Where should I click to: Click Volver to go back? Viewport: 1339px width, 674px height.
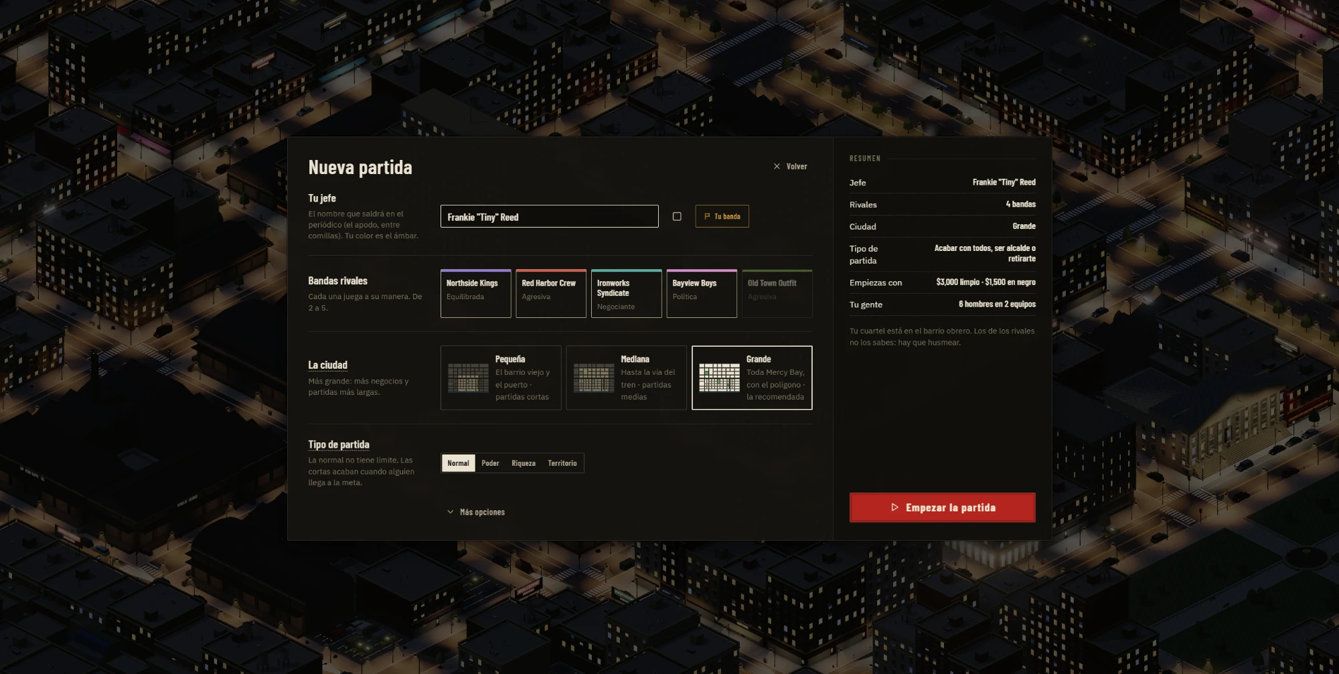(790, 167)
